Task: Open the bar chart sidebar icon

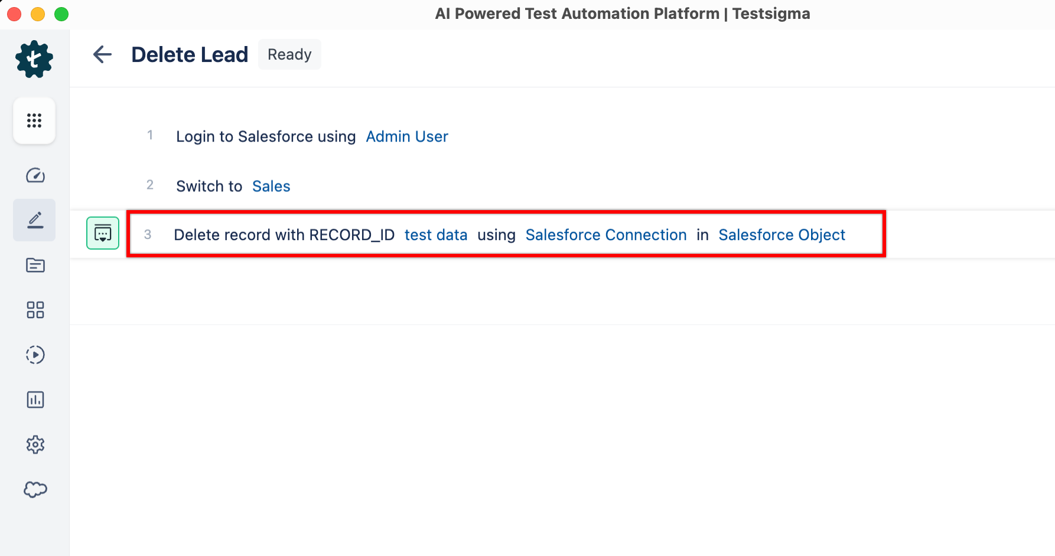Action: (35, 400)
